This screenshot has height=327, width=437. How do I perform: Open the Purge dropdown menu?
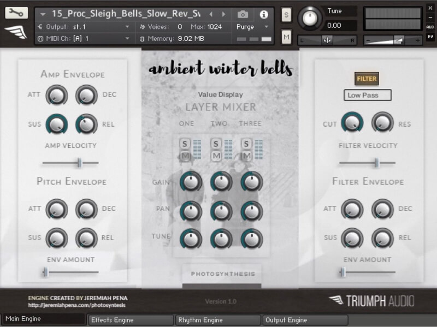252,27
